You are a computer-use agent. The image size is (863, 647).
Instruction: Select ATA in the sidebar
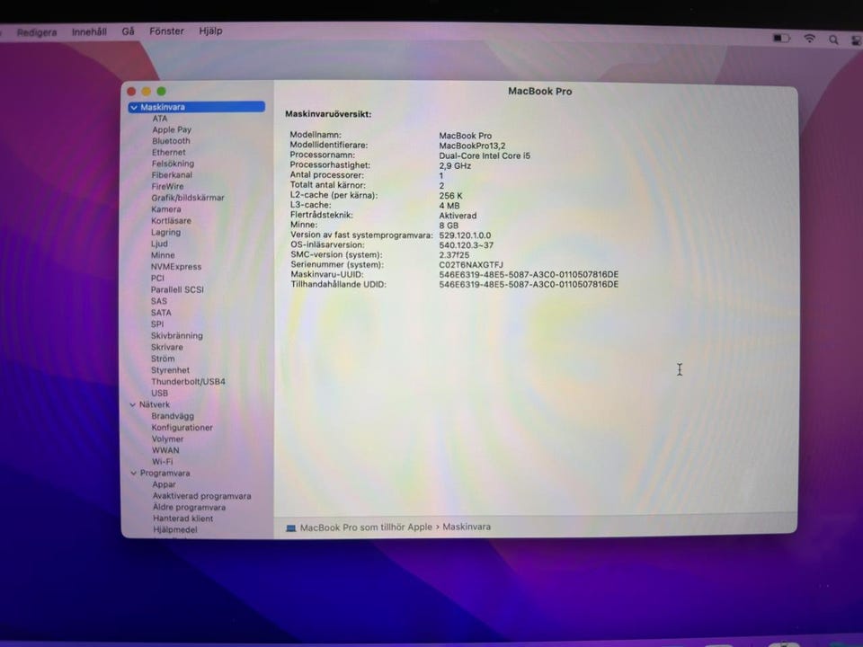(160, 119)
